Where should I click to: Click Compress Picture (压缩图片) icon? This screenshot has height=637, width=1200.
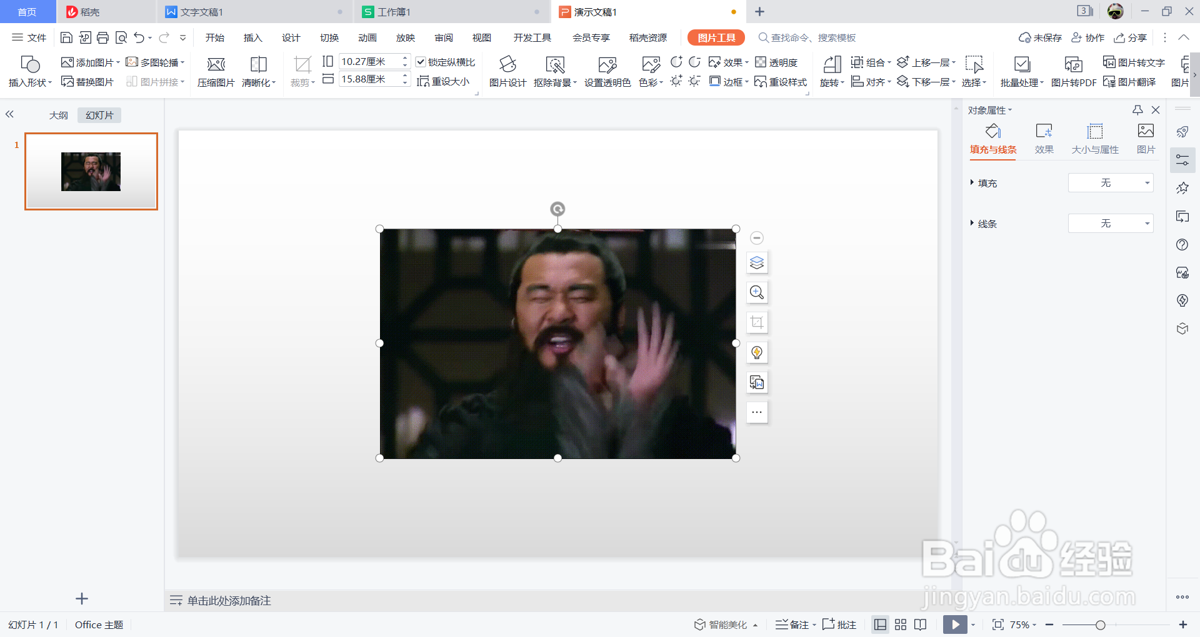pos(216,71)
